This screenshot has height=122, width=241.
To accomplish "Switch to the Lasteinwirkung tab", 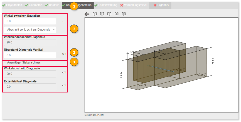I will point(106,5).
